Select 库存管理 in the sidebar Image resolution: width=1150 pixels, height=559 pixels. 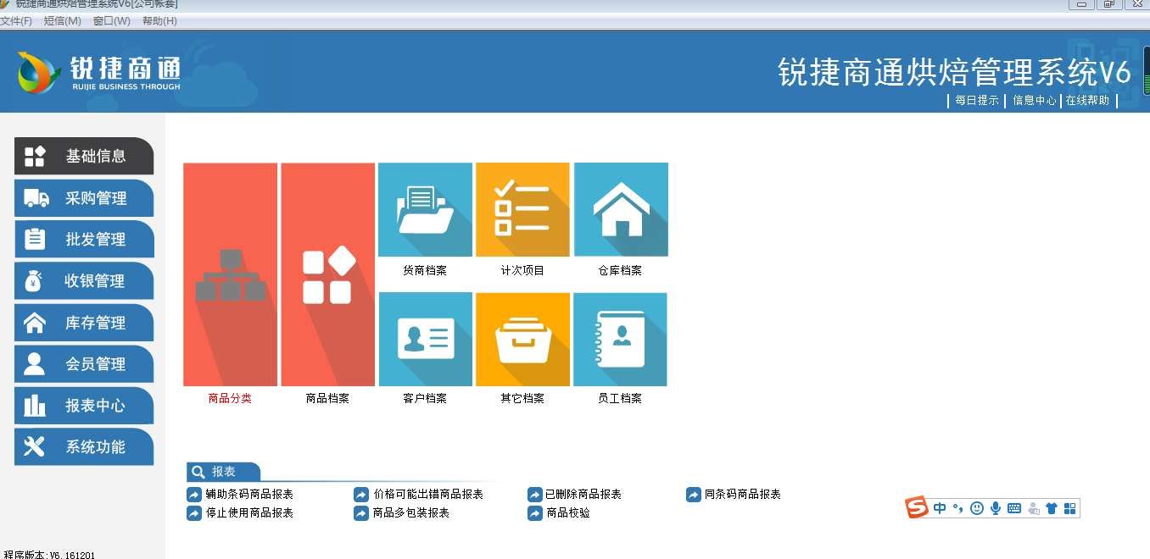[x=84, y=323]
